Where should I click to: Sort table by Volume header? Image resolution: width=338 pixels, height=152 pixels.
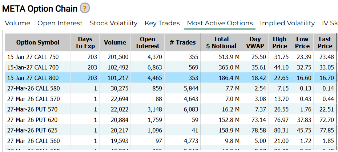coord(115,43)
